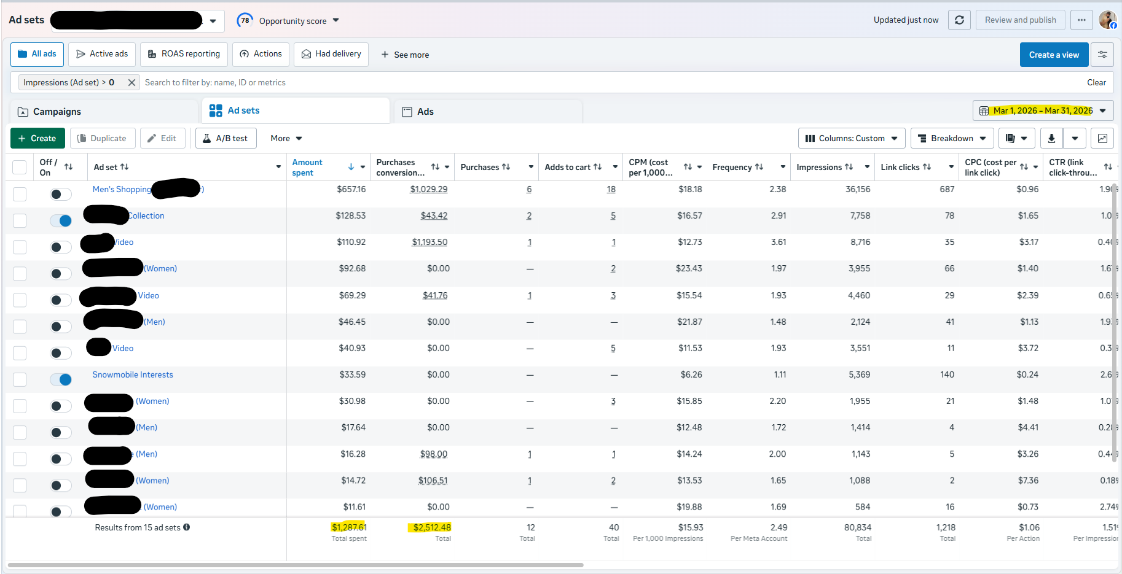This screenshot has width=1122, height=574.
Task: Select the Actions view
Action: pos(261,54)
